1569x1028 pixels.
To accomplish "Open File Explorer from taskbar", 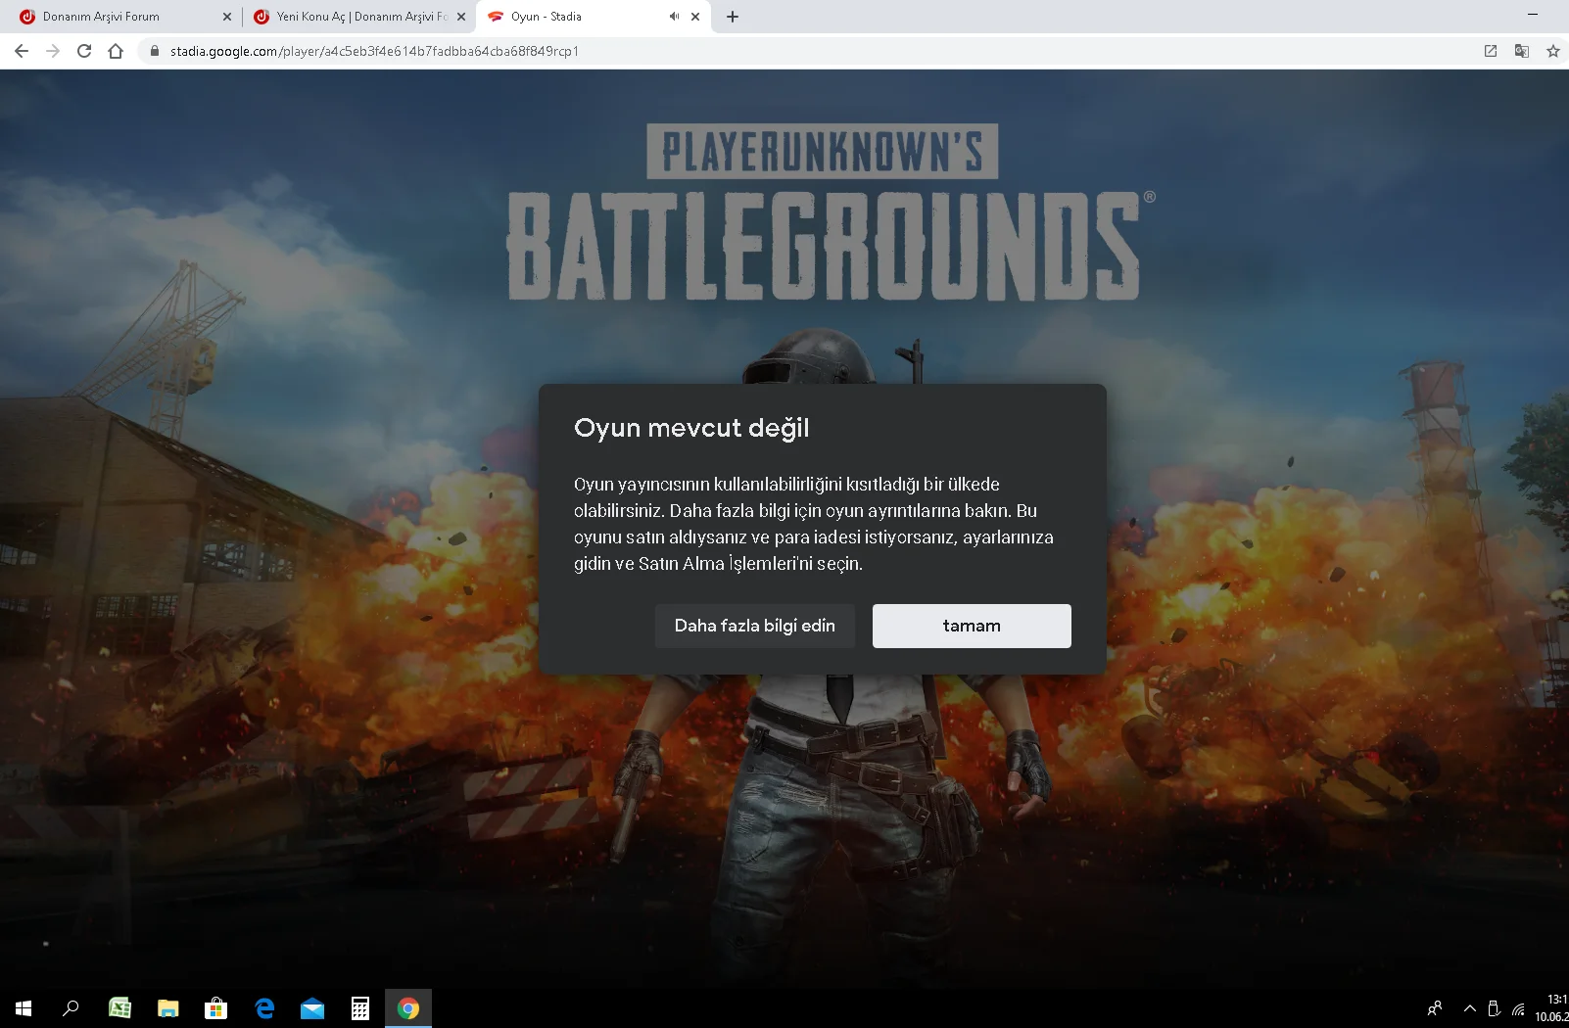I will pos(168,1008).
